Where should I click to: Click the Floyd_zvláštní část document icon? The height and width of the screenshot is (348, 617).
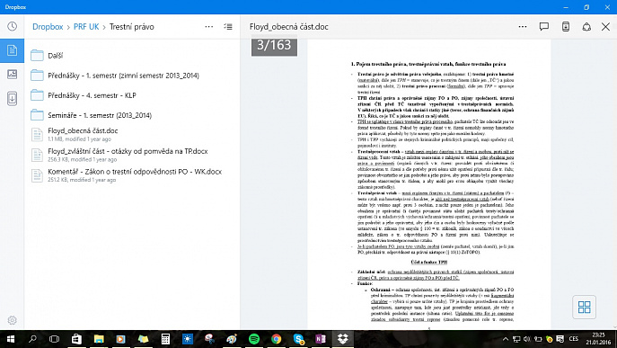pos(37,155)
